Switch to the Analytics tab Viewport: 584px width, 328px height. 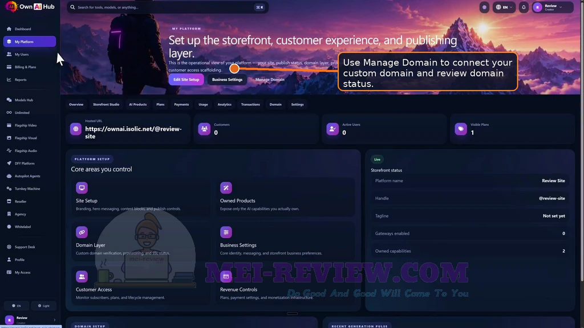point(224,105)
